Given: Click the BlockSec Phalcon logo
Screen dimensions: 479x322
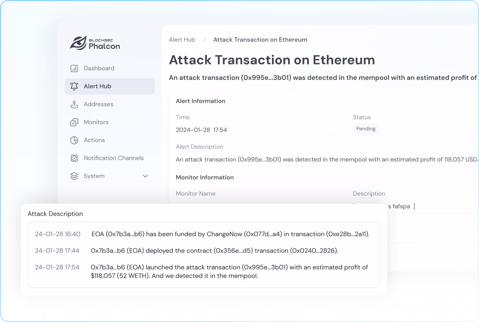Looking at the screenshot, I should point(95,43).
